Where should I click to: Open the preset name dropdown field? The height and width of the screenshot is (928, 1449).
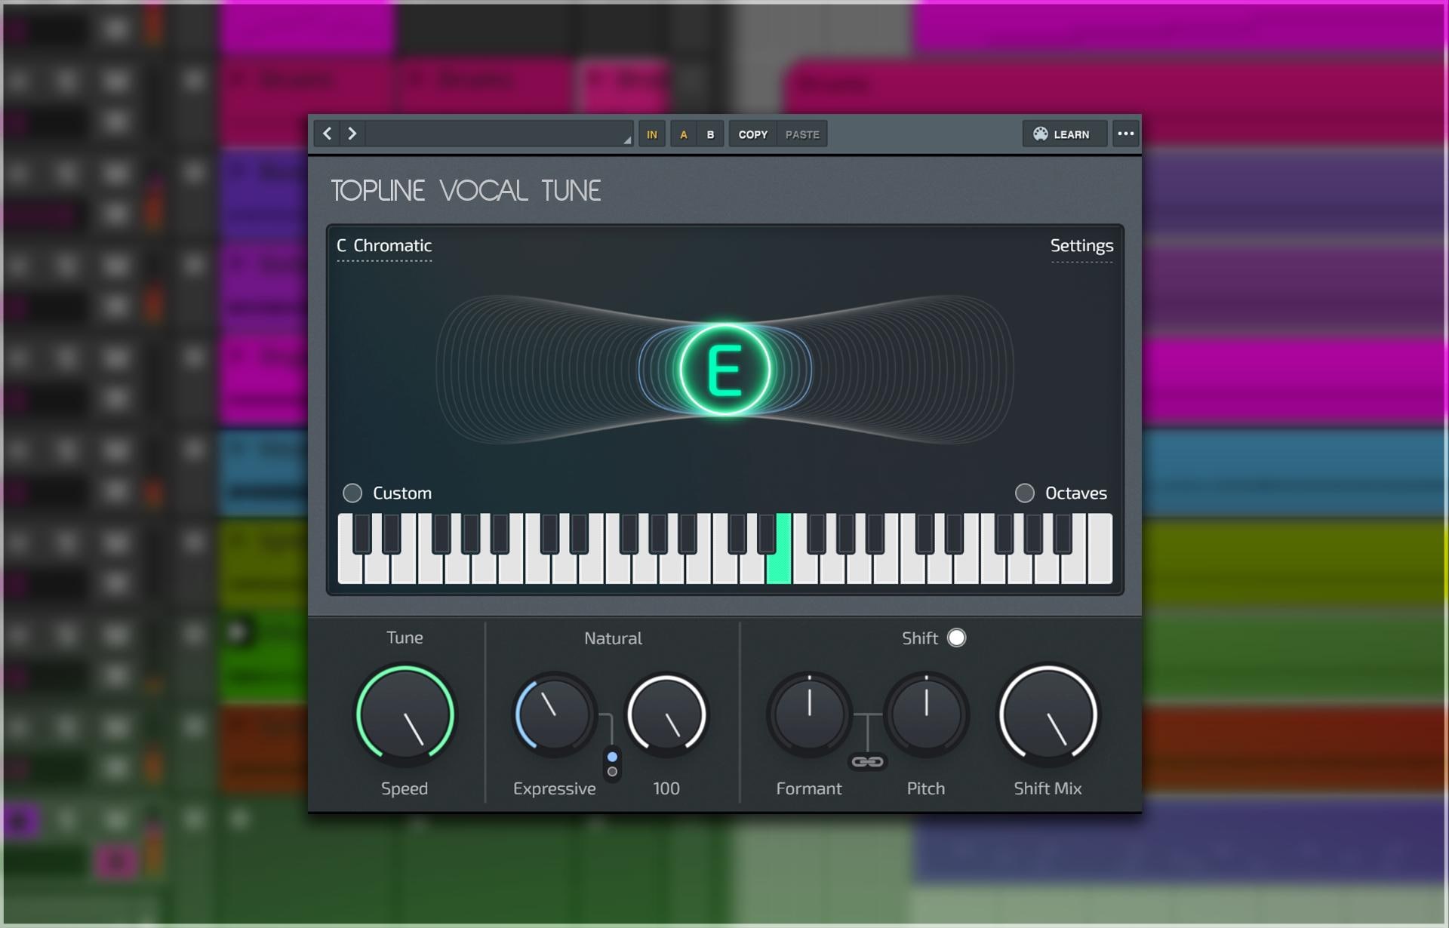coord(499,134)
